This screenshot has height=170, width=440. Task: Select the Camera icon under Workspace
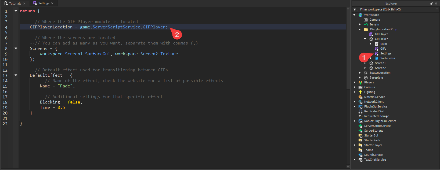pos(366,20)
